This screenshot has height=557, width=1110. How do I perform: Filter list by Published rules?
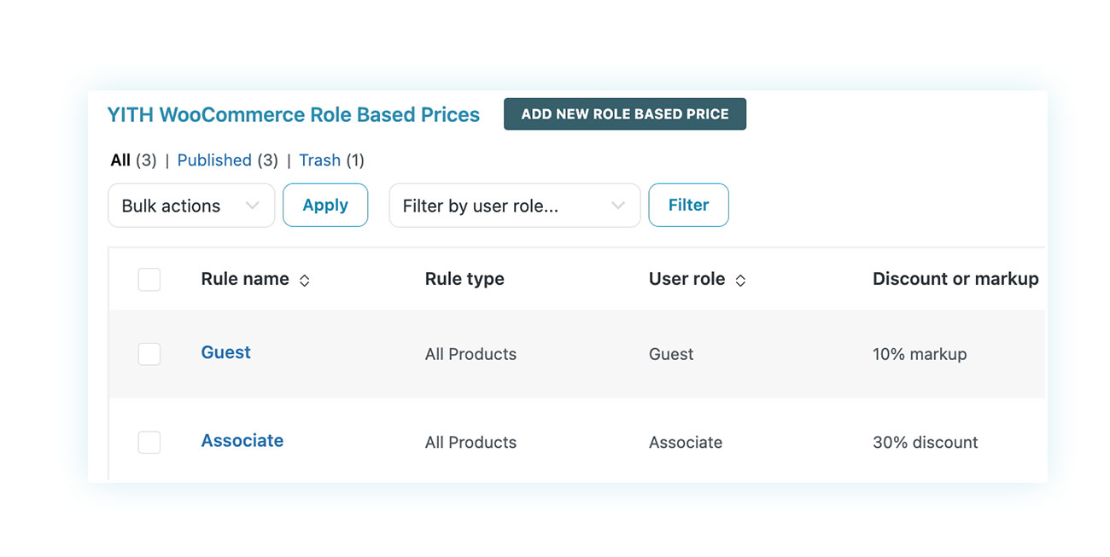click(214, 160)
